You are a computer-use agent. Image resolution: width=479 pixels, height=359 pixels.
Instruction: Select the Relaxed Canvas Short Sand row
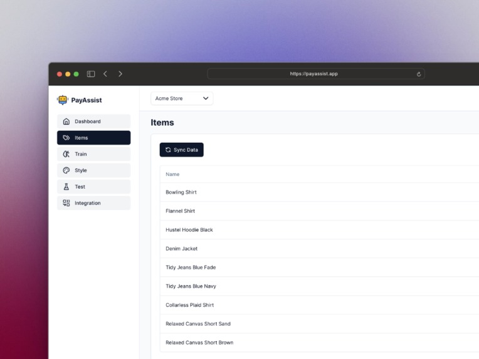coord(320,324)
